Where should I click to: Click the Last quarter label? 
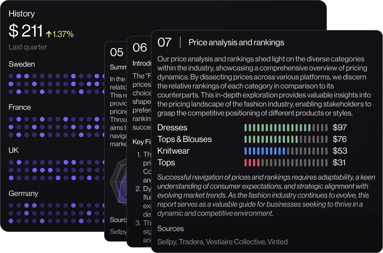click(x=28, y=47)
